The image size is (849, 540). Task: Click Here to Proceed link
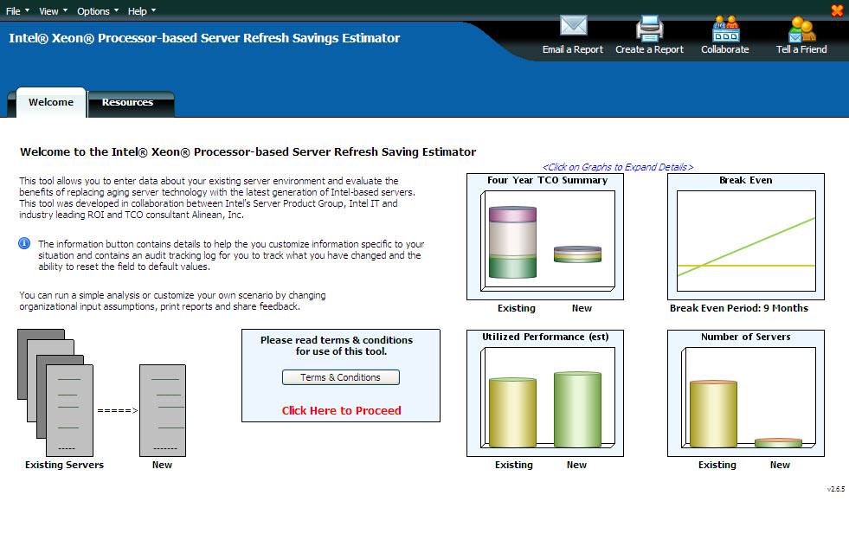(x=341, y=410)
